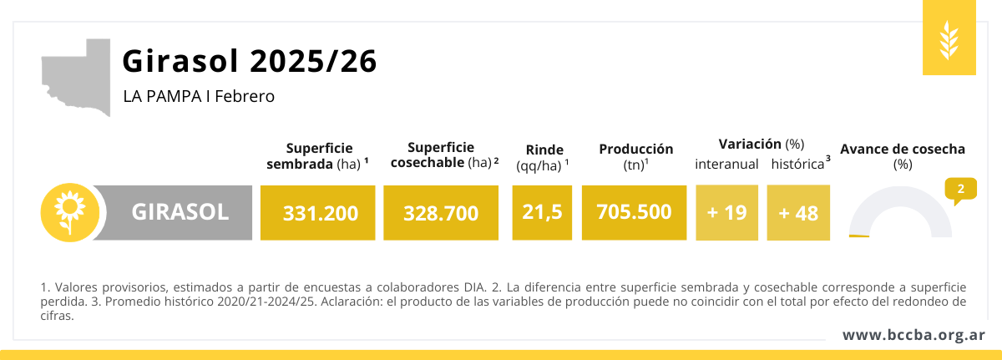The height and width of the screenshot is (360, 1002).
Task: Click the LA PAMPA I Febrero subtitle
Action: click(x=199, y=97)
